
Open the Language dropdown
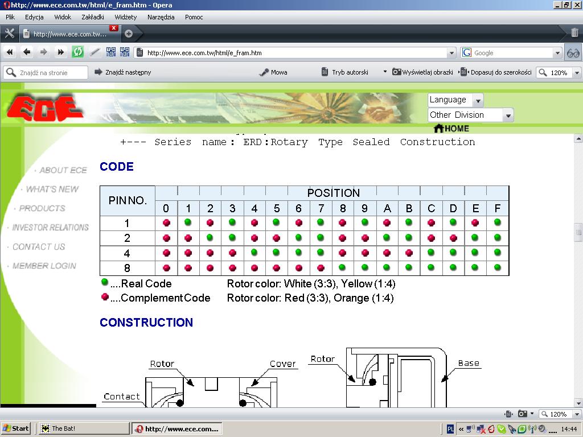pyautogui.click(x=455, y=100)
